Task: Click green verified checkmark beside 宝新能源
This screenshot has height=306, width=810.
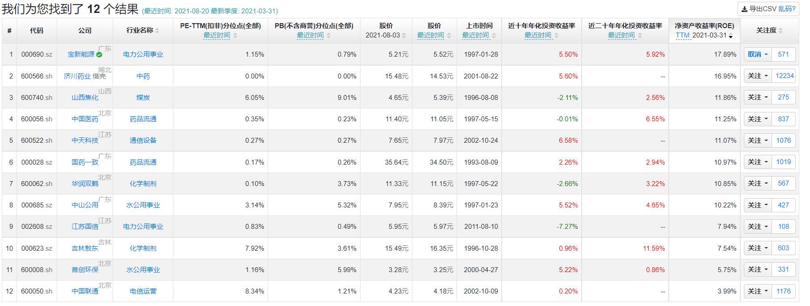Action: coord(99,54)
